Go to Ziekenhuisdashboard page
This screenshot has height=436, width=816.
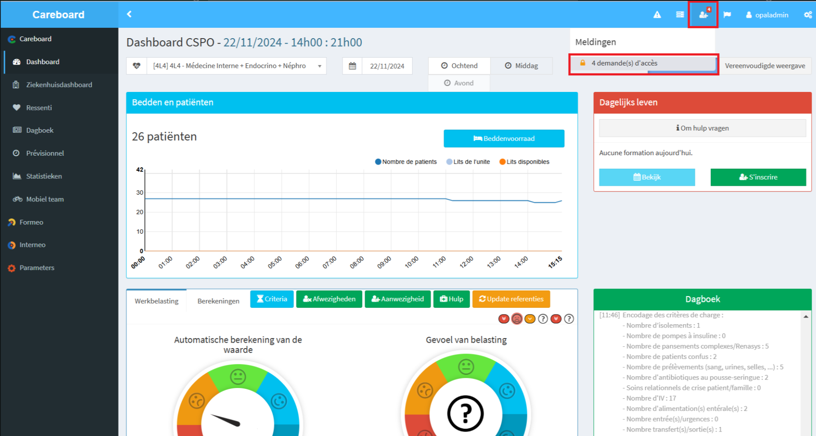(59, 85)
